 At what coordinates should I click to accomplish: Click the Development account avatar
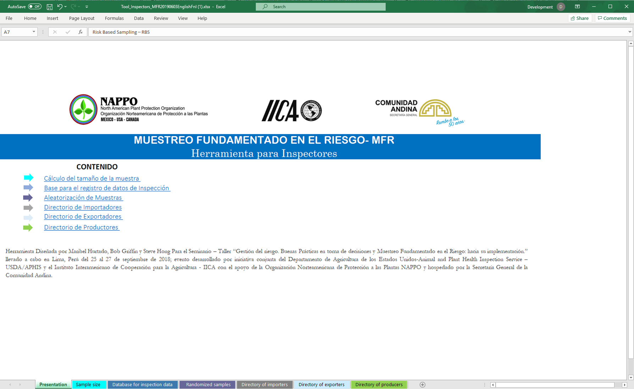click(561, 7)
